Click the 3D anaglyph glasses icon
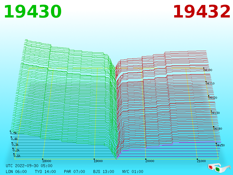This screenshot has height=175, width=233. (x=219, y=168)
